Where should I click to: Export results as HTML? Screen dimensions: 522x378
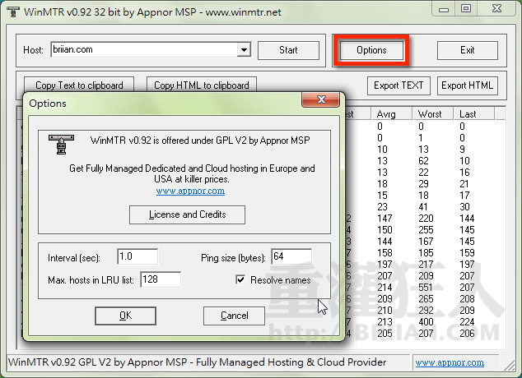468,85
